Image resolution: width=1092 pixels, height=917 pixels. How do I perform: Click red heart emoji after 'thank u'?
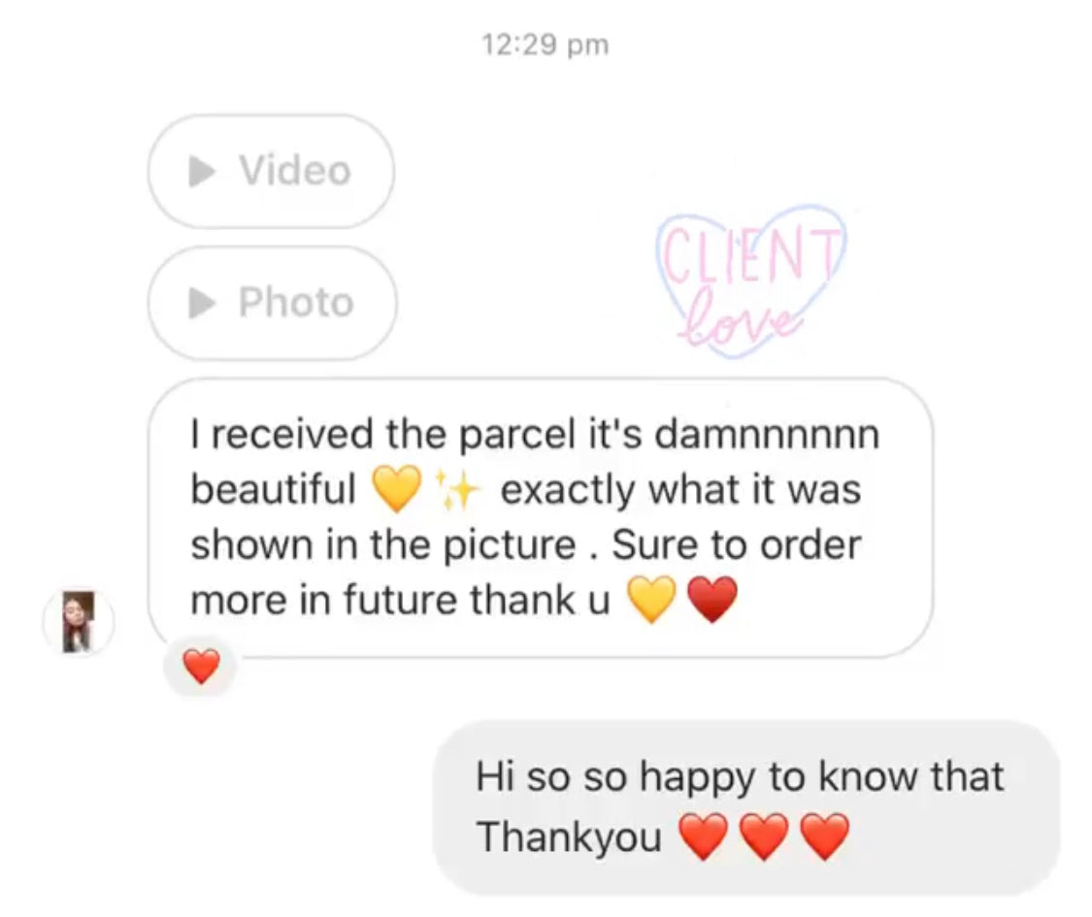(711, 599)
